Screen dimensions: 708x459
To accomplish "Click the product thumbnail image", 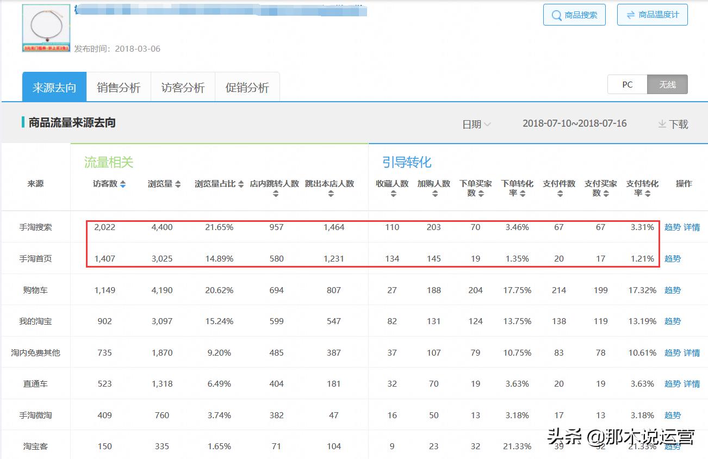I will (x=46, y=27).
